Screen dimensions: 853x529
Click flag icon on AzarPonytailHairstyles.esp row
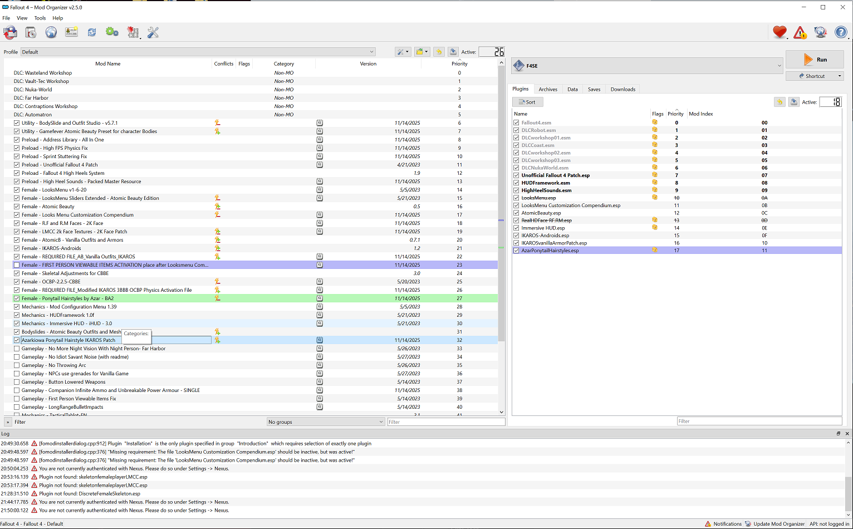click(655, 251)
